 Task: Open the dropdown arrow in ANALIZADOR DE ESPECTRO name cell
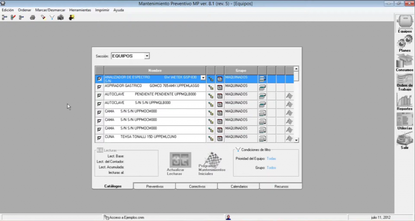click(203, 77)
